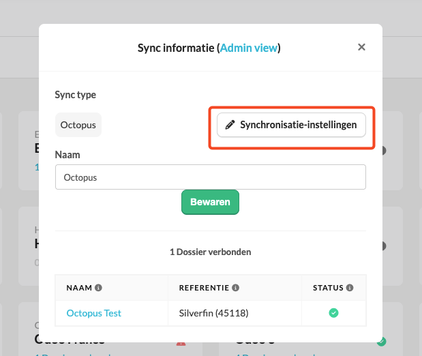
Task: Show info tooltip for REFERENTIE column
Action: [x=235, y=288]
